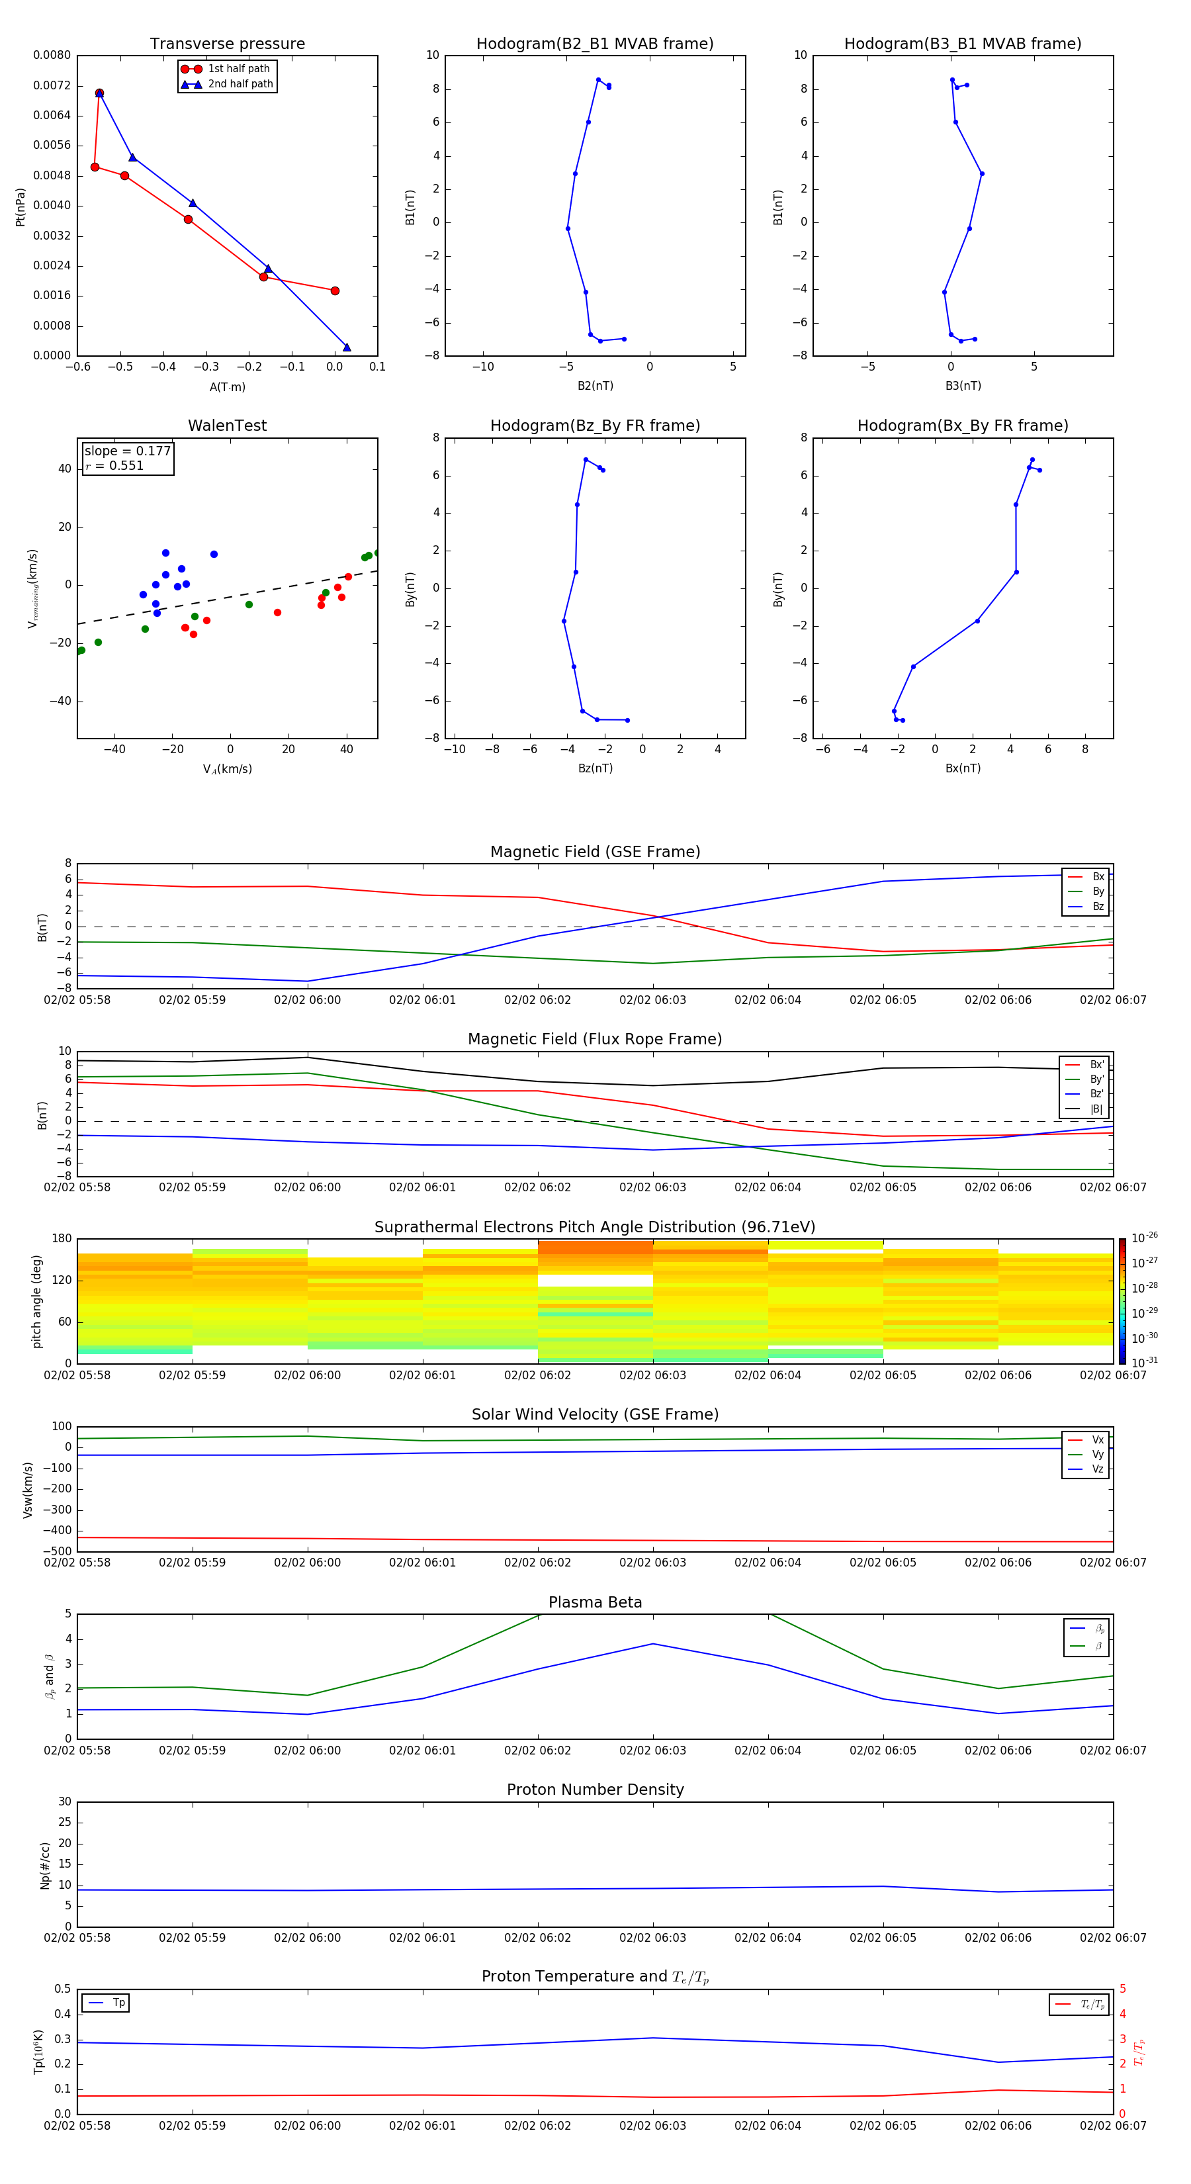Select the By legend entry in GSE panel
The image size is (1191, 2184).
1086,891
